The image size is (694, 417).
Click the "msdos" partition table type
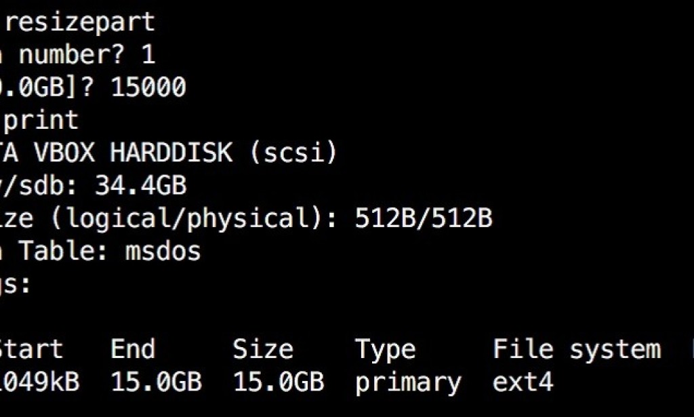click(x=163, y=252)
